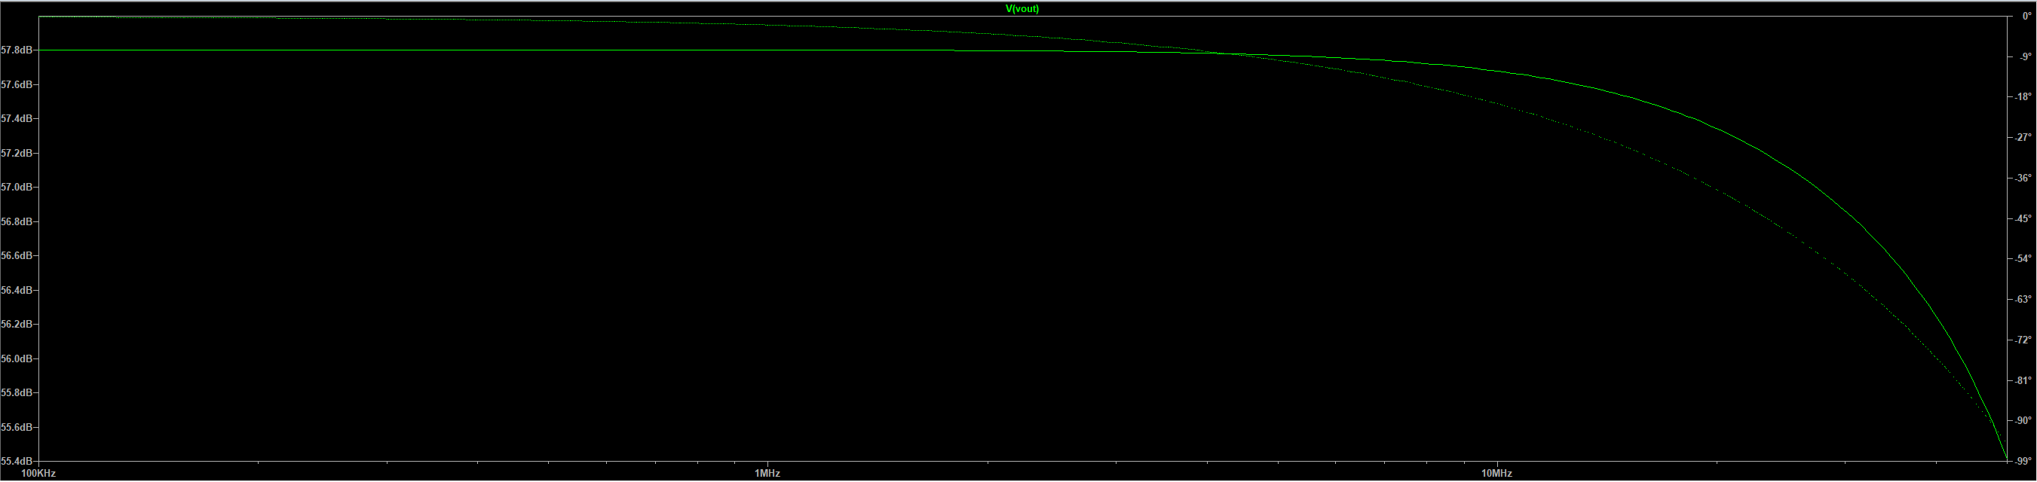Click the -18° phase axis label

[2023, 97]
